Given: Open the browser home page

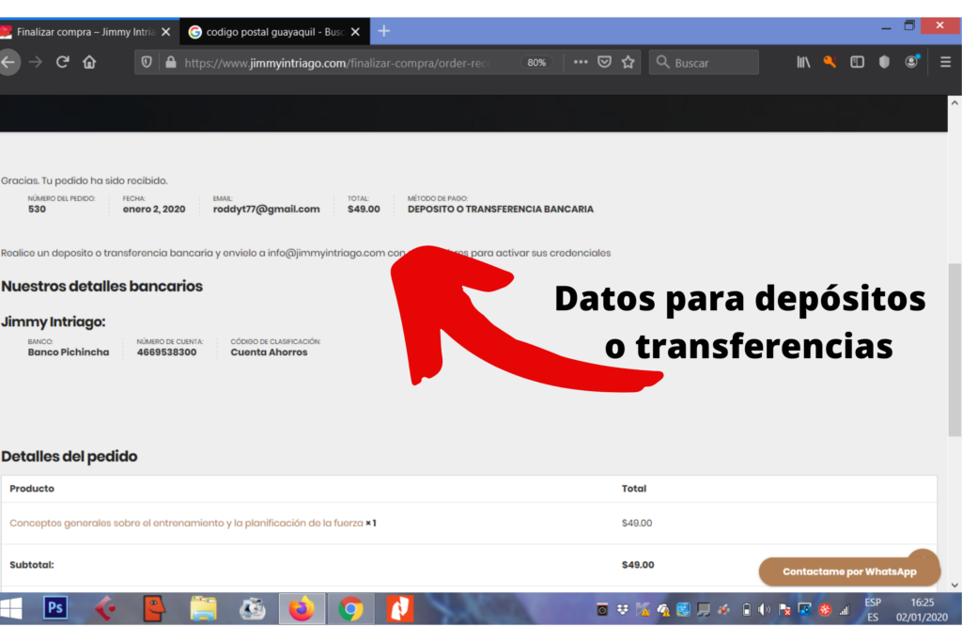Looking at the screenshot, I should 89,62.
